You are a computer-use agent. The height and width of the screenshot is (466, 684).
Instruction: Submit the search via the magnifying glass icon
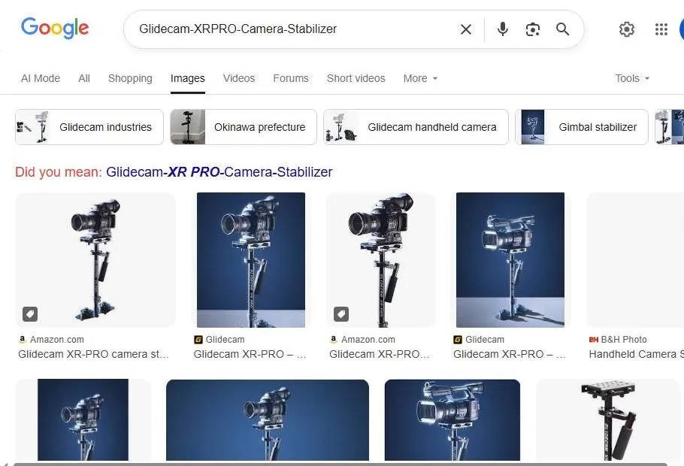(x=562, y=29)
